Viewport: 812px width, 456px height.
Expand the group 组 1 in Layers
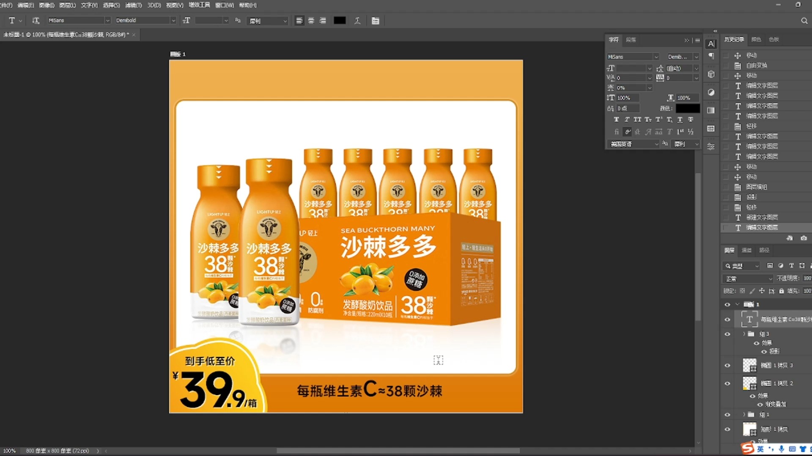[x=744, y=415]
